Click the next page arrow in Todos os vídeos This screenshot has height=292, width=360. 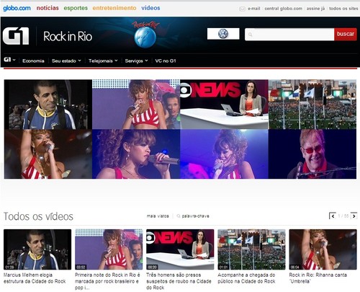click(354, 216)
